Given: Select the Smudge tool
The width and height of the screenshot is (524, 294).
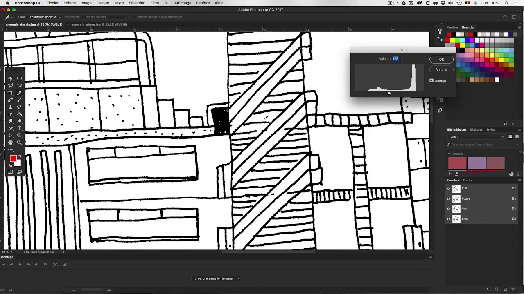Looking at the screenshot, I should point(10,121).
